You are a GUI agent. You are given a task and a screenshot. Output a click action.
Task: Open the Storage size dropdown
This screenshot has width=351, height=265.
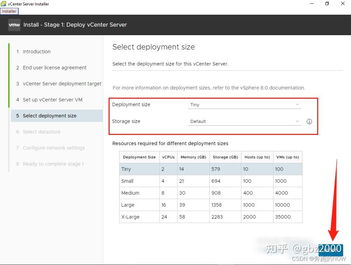click(x=244, y=122)
